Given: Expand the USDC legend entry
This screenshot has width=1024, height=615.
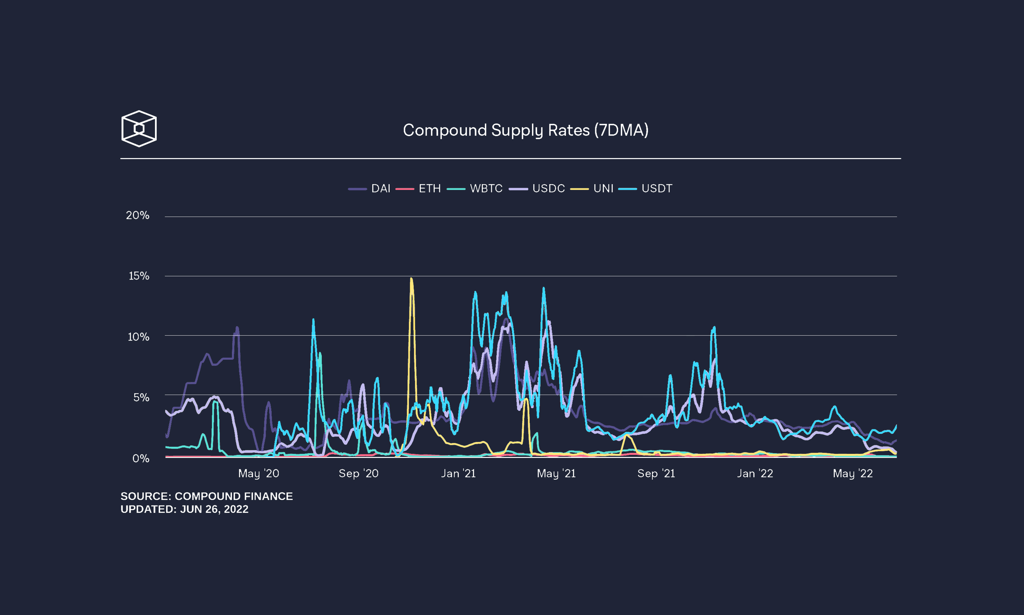Looking at the screenshot, I should pos(549,189).
